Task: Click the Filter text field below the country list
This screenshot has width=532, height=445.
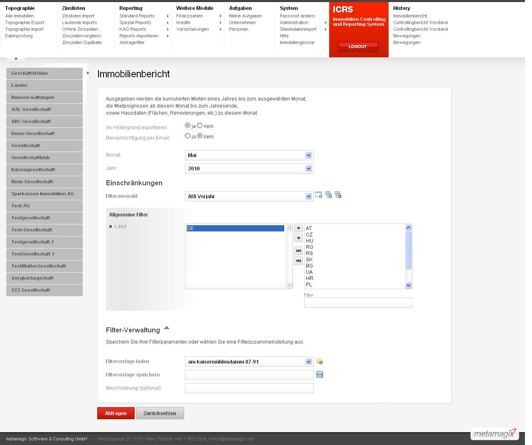Action: (x=358, y=303)
